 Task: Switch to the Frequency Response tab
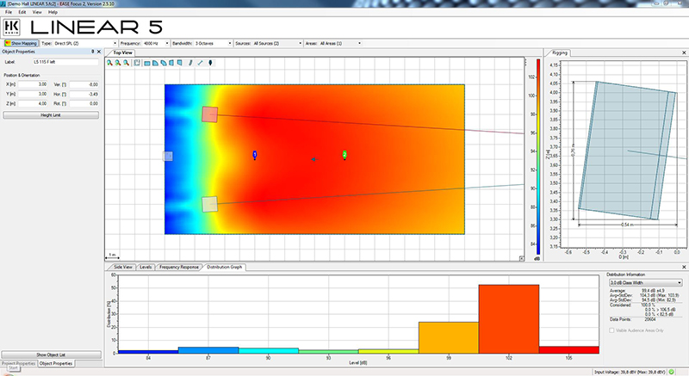(179, 267)
